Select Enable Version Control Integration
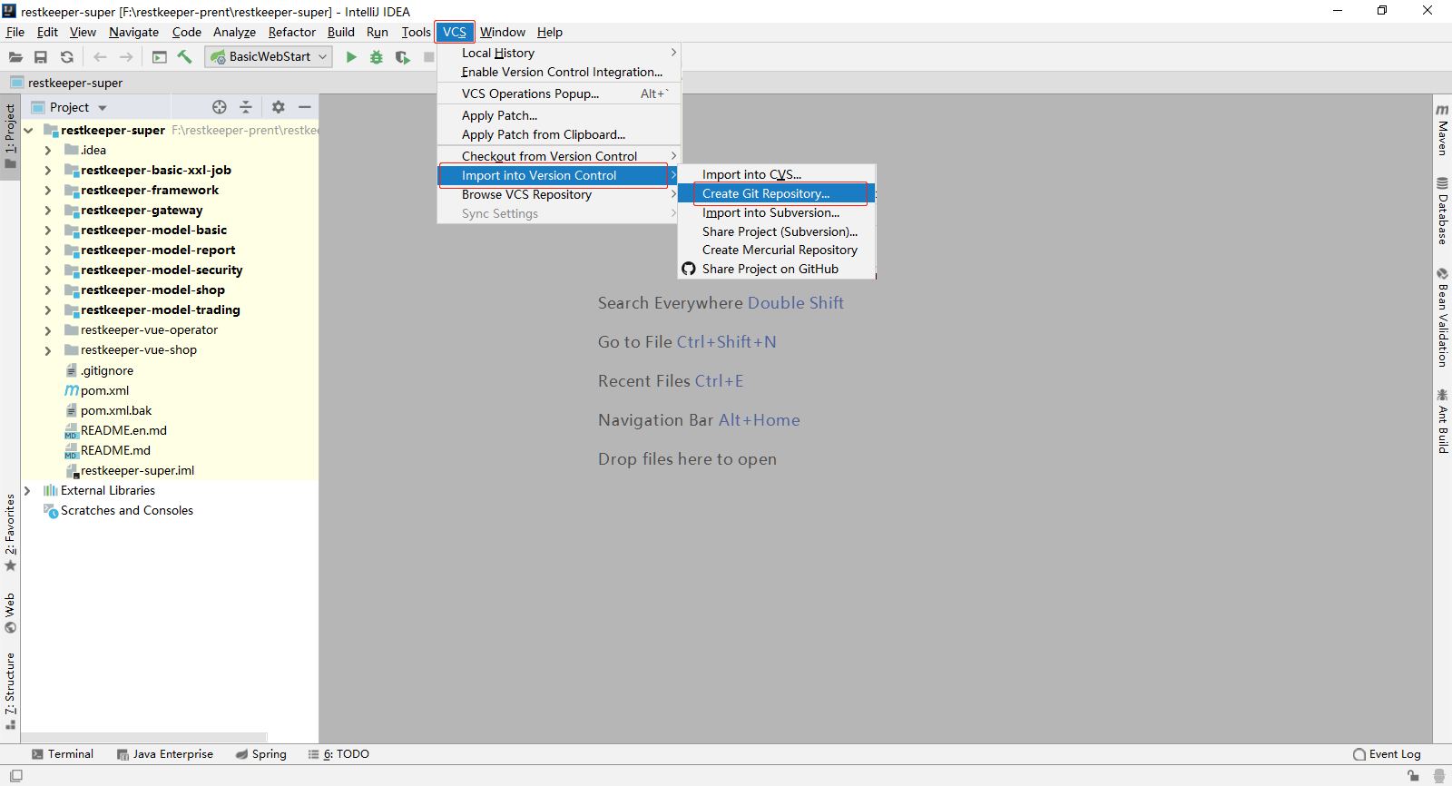Image resolution: width=1452 pixels, height=786 pixels. [x=559, y=73]
